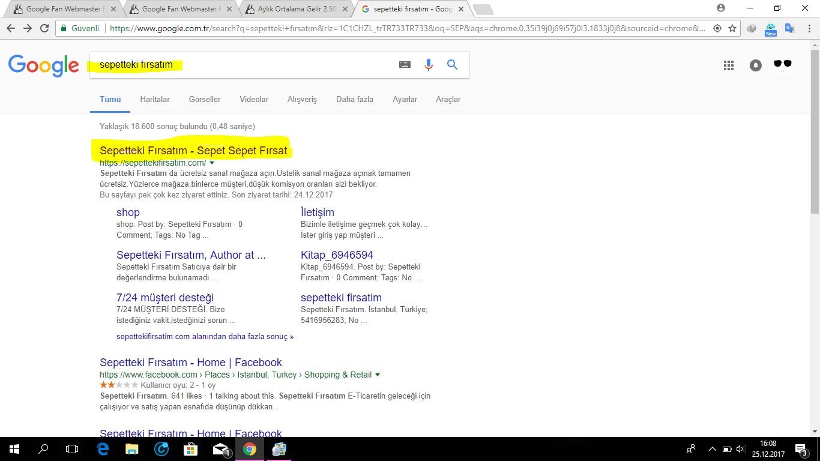820x461 pixels.
Task: Open the Microsoft Store from the taskbar
Action: point(190,449)
